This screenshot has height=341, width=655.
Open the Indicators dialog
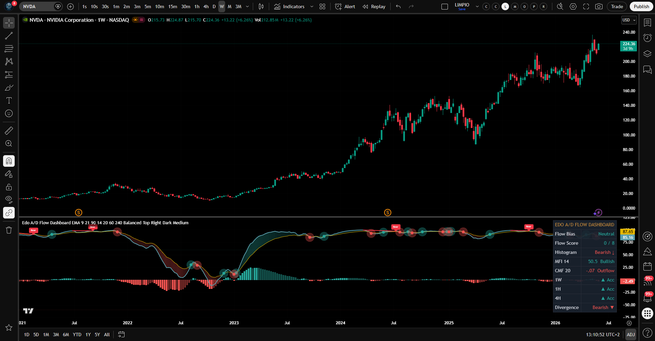[x=289, y=6]
